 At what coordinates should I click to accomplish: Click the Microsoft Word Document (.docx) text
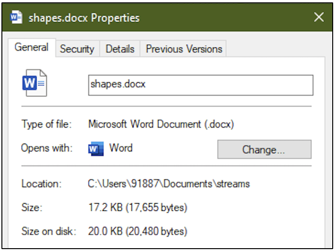click(161, 124)
